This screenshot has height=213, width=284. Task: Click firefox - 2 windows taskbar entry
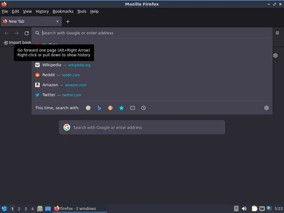click(80, 209)
